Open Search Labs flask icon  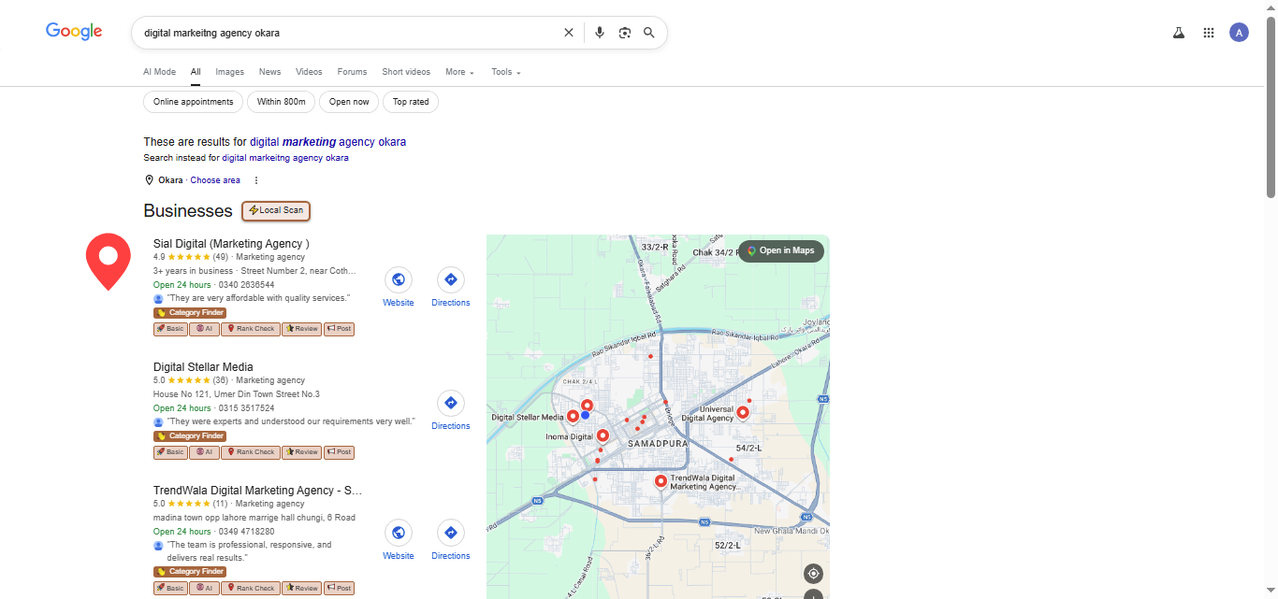1179,33
